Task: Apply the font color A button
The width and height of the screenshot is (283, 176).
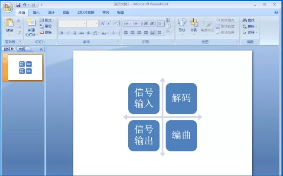Action: click(x=114, y=33)
